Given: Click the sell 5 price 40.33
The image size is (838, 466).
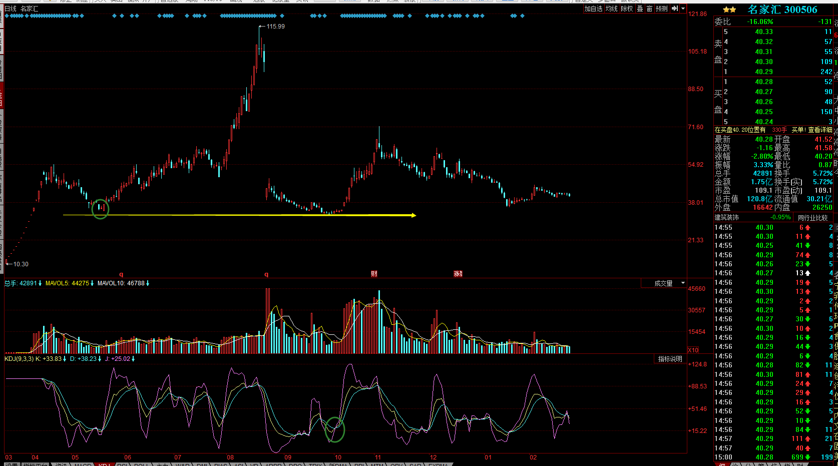Looking at the screenshot, I should (764, 32).
